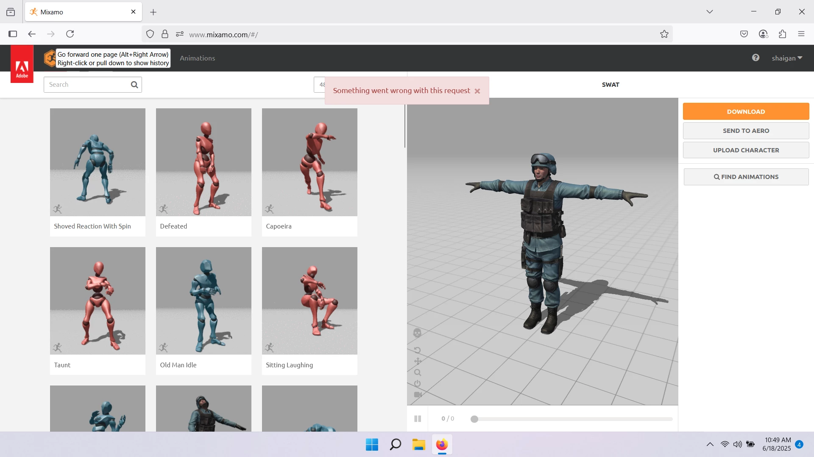
Task: Click the animation timeline slider handle
Action: tap(474, 419)
